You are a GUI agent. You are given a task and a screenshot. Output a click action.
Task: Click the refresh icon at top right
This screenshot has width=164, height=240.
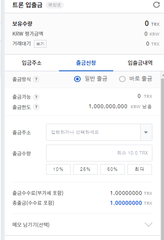click(x=157, y=5)
